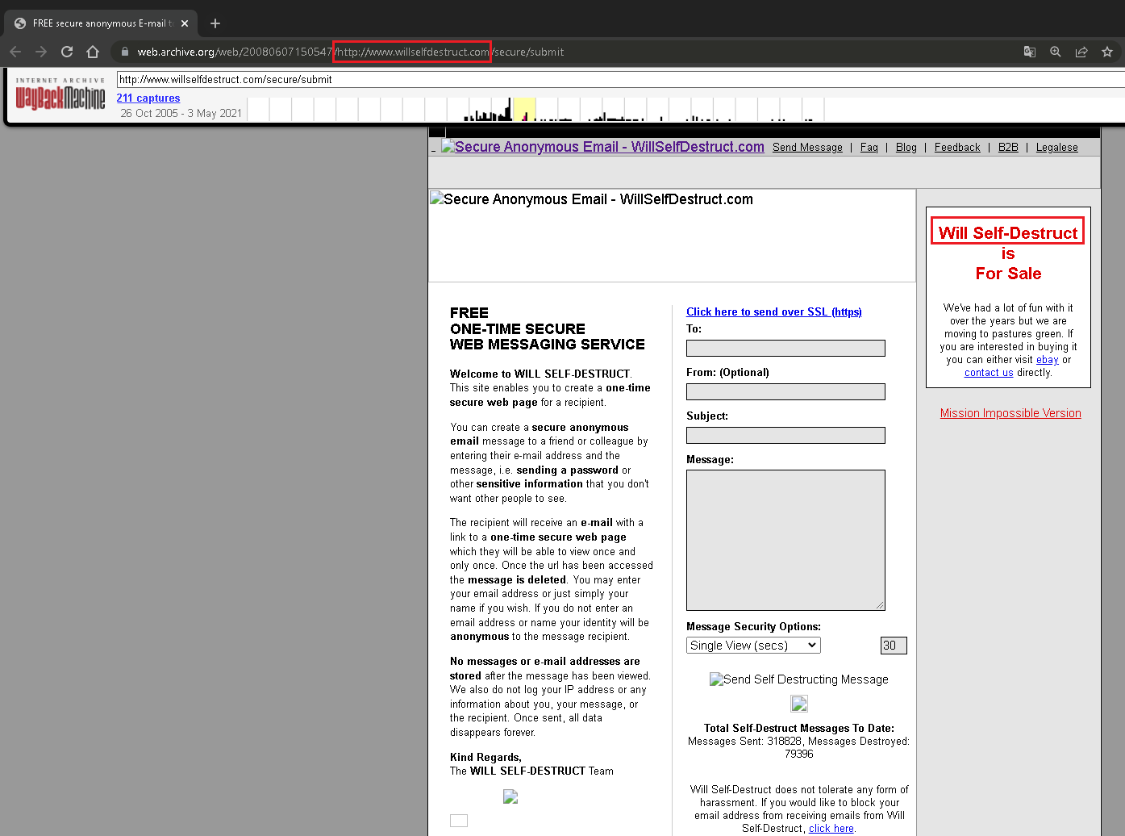Click Secure Anonymous Email - WillSelfDestruct.com header link
Screen dimensions: 1125x836
[x=602, y=147]
